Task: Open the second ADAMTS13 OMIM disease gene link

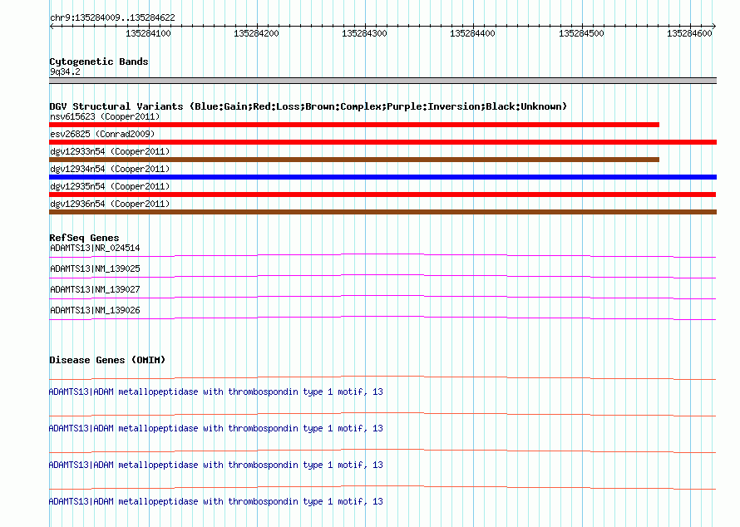Action: (215, 428)
